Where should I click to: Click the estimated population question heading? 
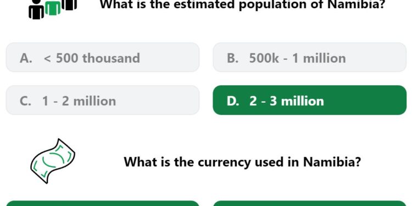tap(242, 4)
